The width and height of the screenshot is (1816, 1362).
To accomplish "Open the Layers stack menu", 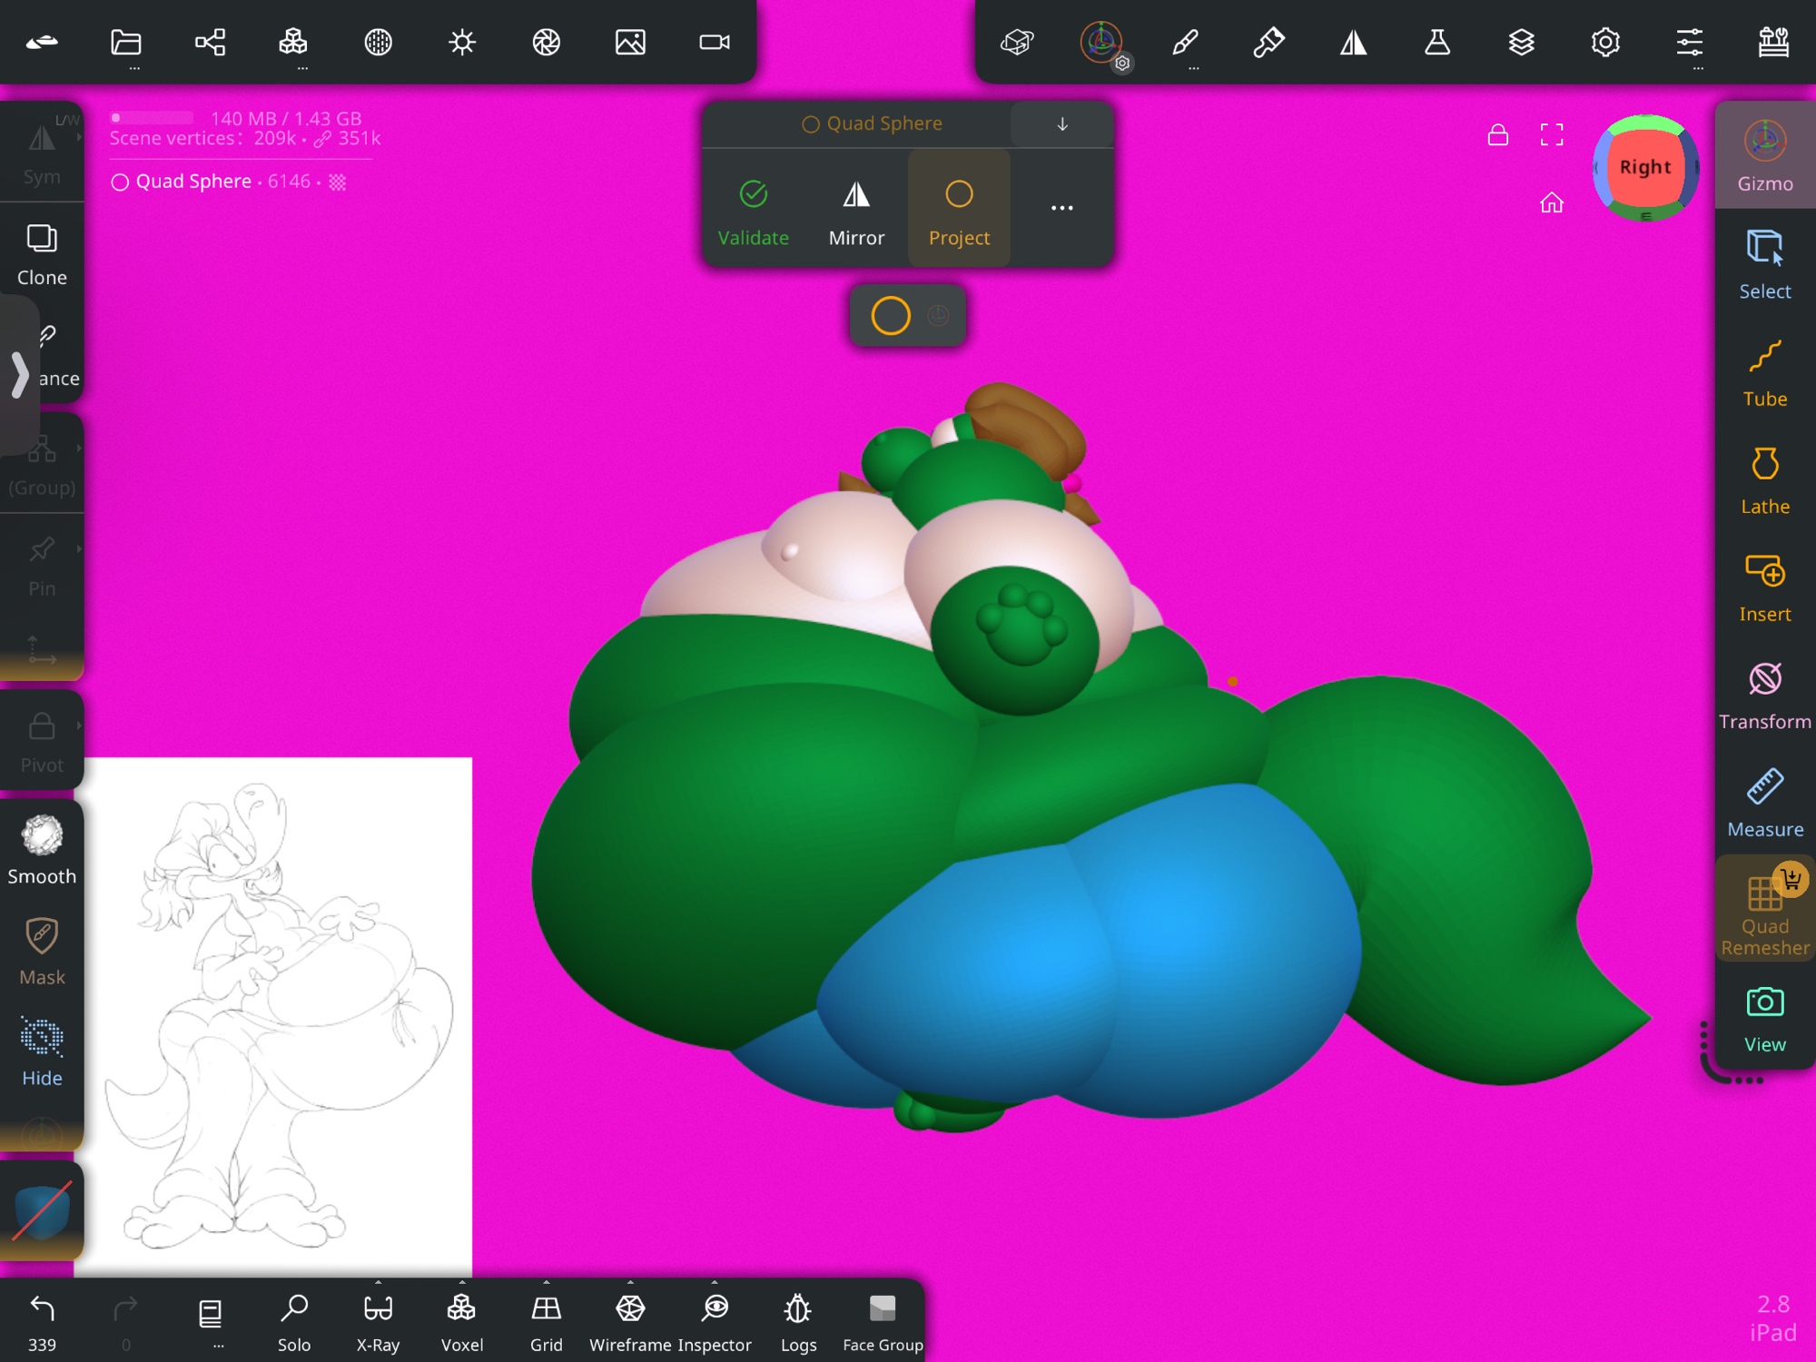I will point(1521,43).
